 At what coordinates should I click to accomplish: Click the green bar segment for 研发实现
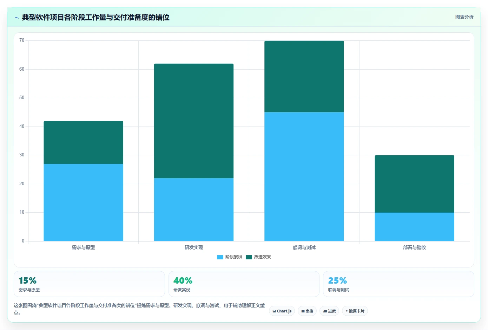[x=194, y=121]
